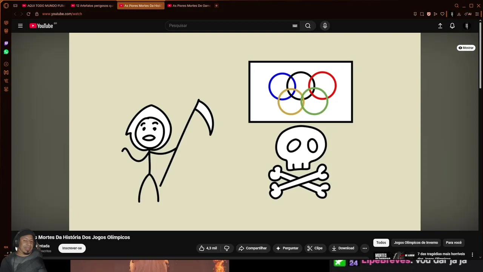
Task: Switch to '12 Artefatos perigosos' tab
Action: (92, 6)
